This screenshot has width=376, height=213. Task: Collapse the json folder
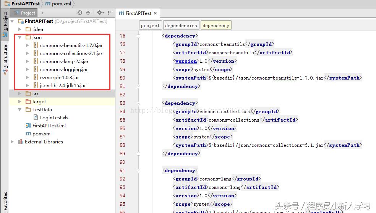(20, 37)
